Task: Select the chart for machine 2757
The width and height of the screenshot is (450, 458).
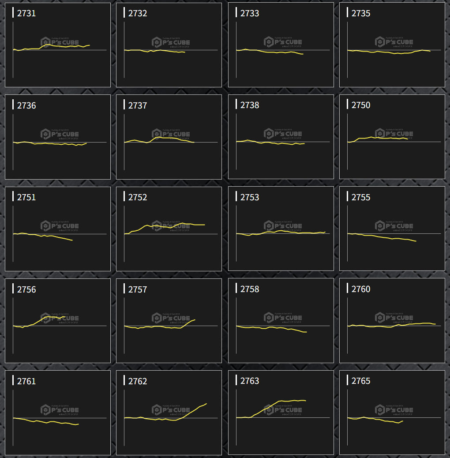Action: click(169, 321)
